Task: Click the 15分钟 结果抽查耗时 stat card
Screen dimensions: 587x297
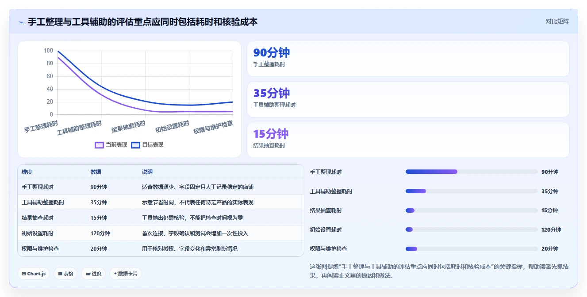Action: point(408,140)
